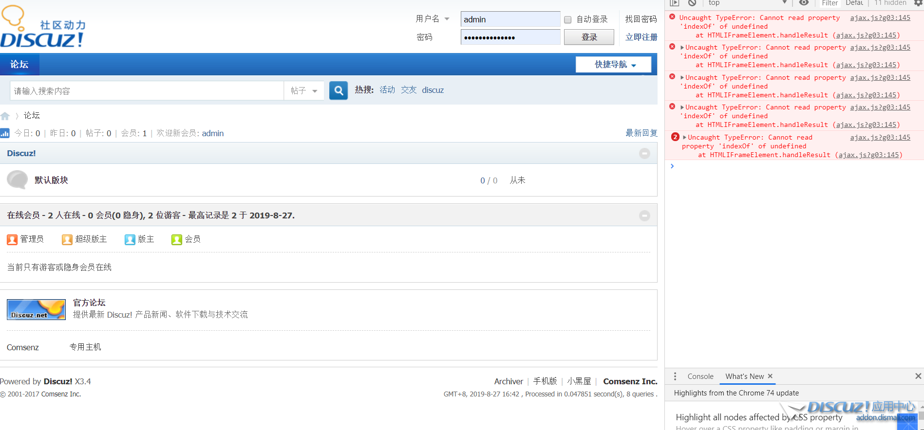Switch to the What's New tab
This screenshot has height=430, width=924.
[745, 376]
